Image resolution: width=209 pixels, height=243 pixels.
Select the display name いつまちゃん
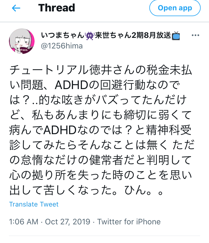click(63, 35)
